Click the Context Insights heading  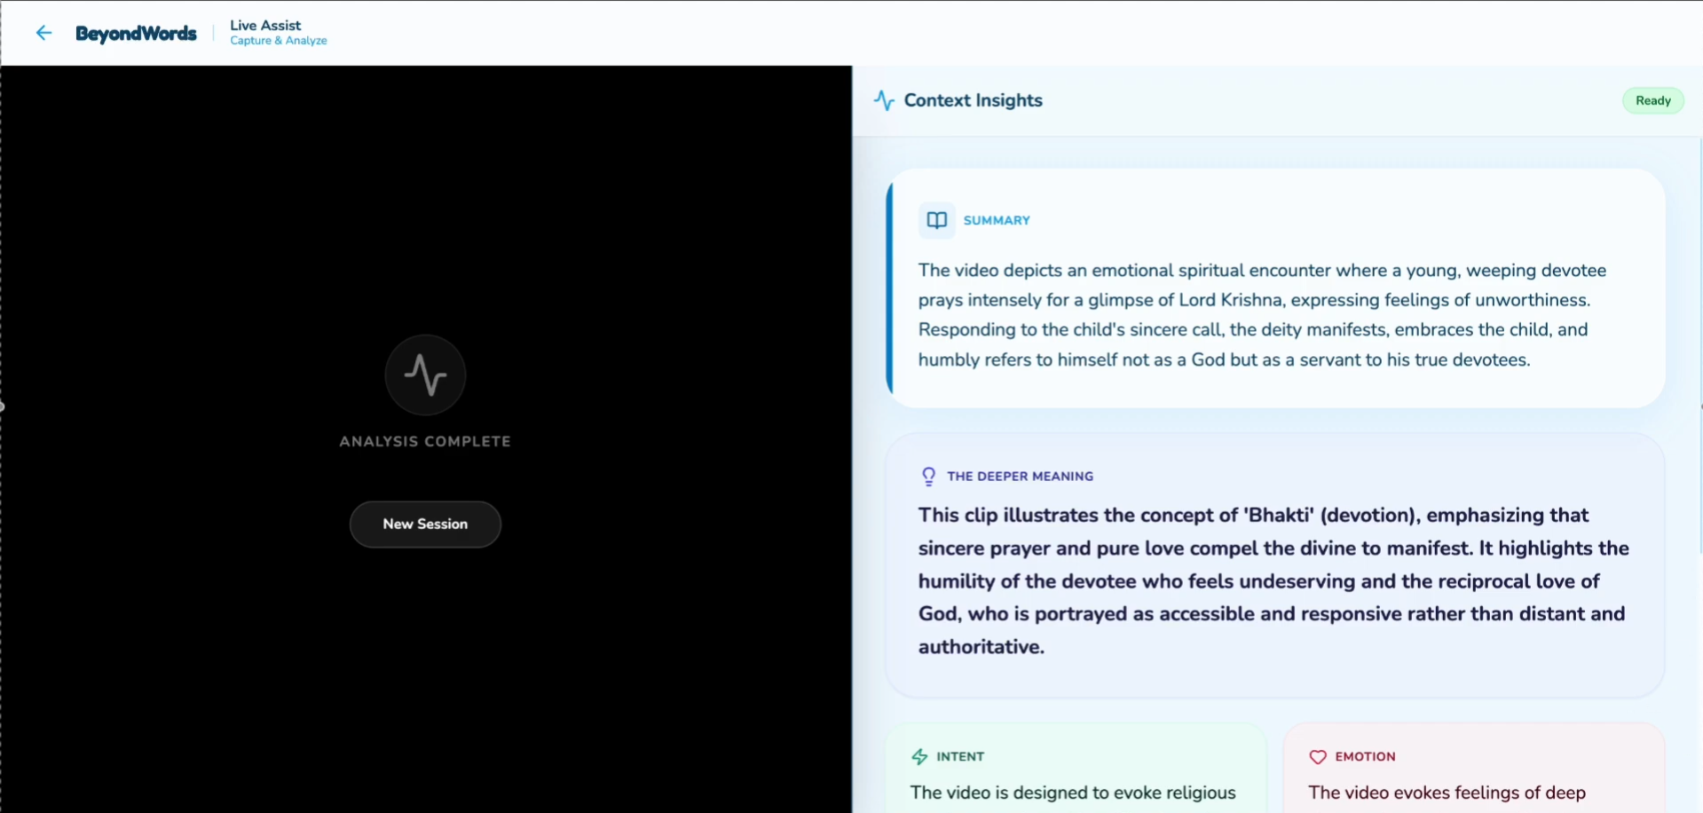(x=973, y=100)
